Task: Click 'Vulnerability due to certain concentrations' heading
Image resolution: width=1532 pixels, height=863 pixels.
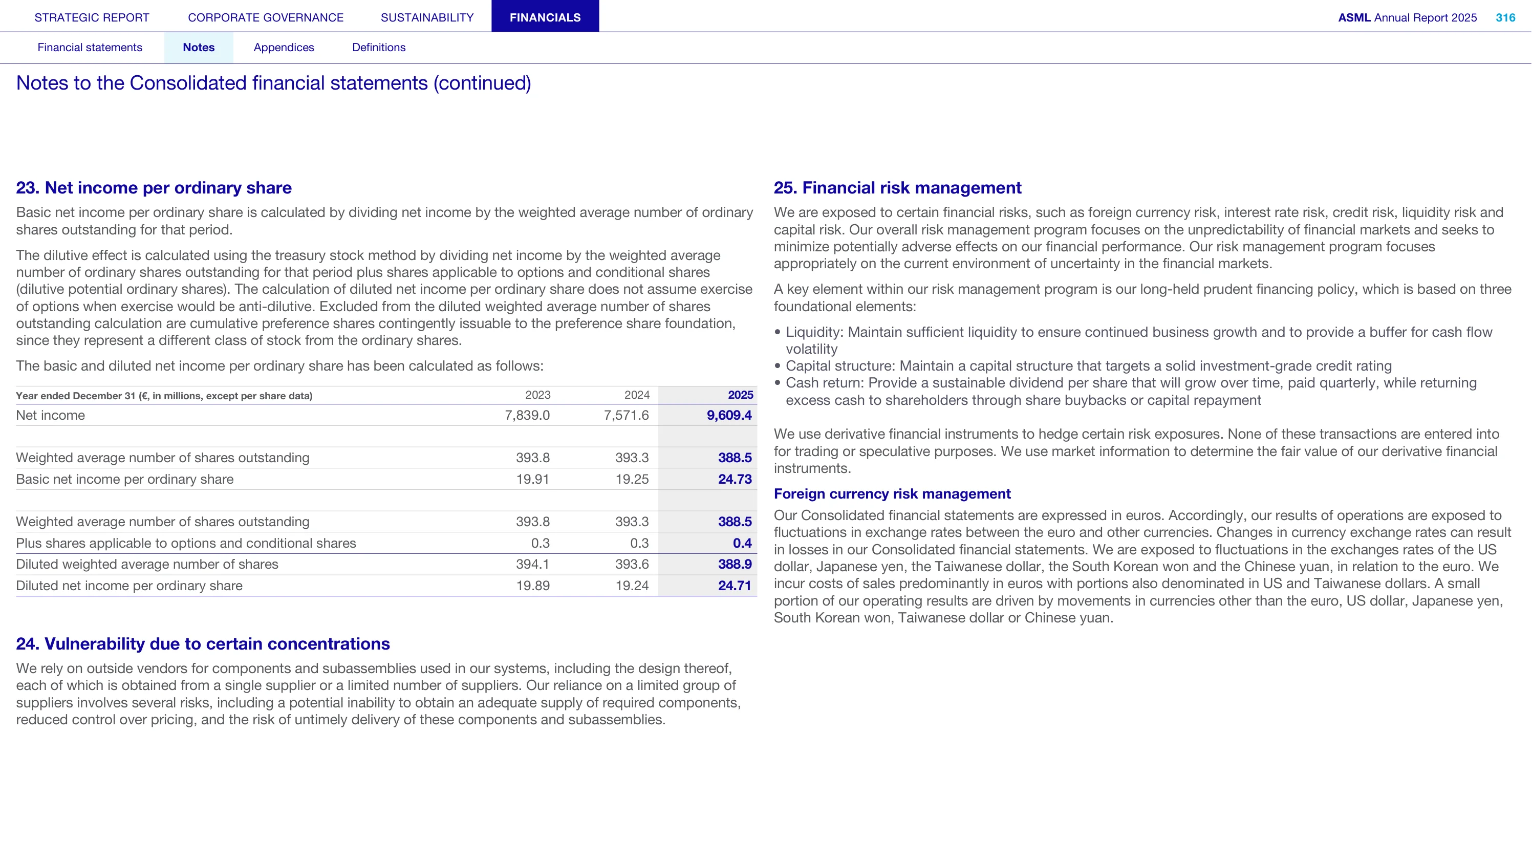Action: click(x=203, y=643)
